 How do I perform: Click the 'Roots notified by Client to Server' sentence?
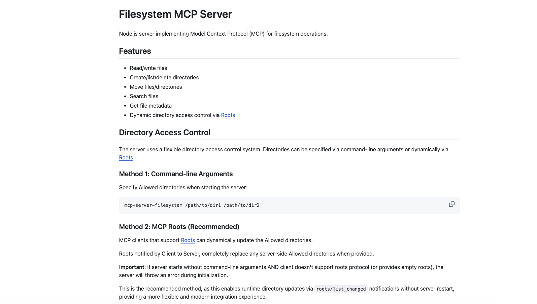tap(246, 254)
